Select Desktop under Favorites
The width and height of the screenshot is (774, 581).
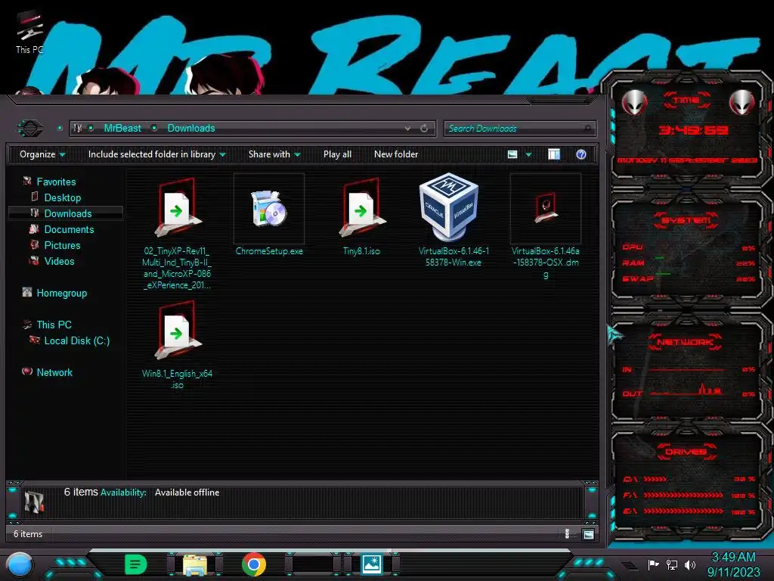pos(62,197)
